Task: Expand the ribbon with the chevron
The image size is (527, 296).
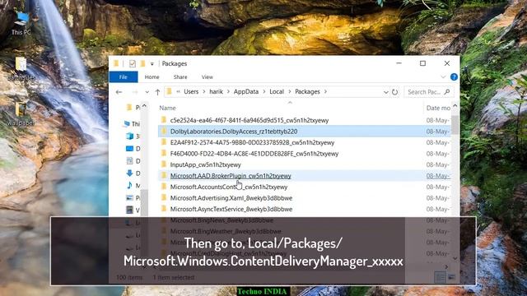Action: point(443,76)
